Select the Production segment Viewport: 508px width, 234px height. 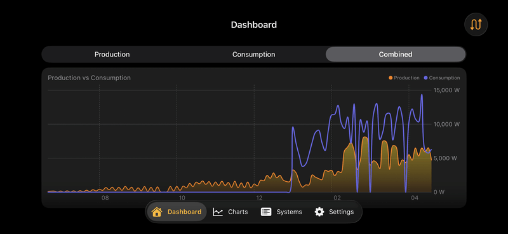tap(112, 54)
